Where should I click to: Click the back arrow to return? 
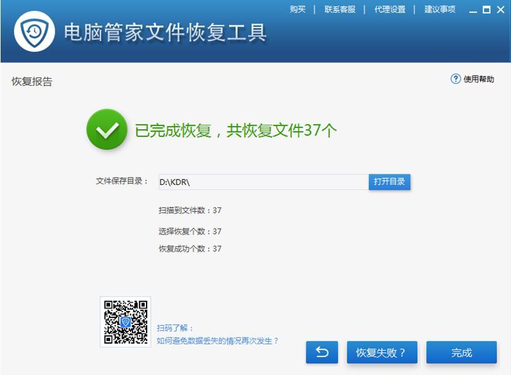click(x=323, y=352)
